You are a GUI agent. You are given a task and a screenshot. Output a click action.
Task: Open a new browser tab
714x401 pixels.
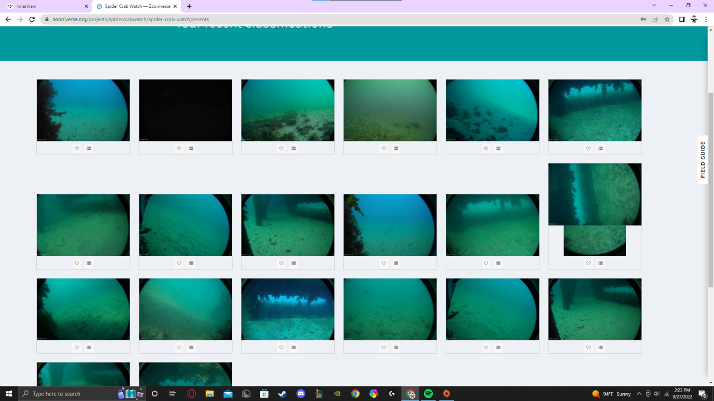pos(189,6)
